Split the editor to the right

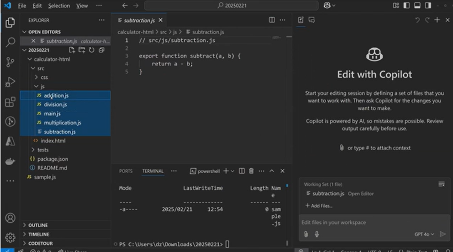coord(272,20)
